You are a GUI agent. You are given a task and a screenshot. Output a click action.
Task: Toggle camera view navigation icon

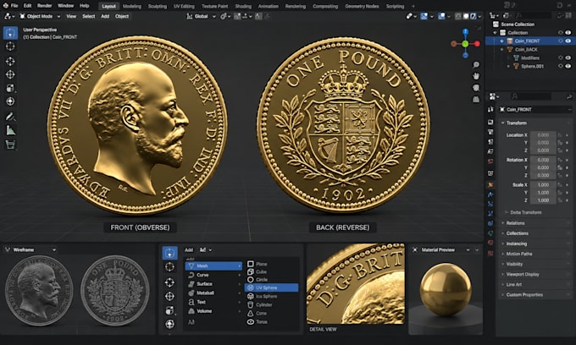click(476, 88)
